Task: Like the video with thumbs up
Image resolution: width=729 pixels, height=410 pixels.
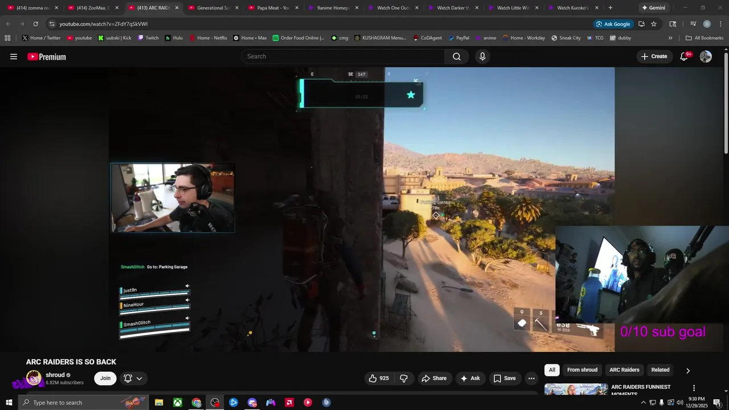Action: click(379, 378)
